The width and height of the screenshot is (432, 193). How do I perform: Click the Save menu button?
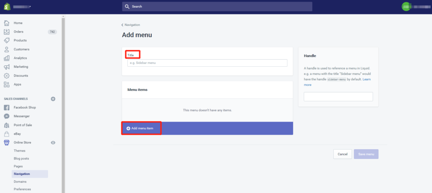point(366,154)
